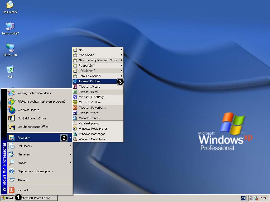Click the Windows Movie Maker icon
This screenshot has width=270, height=202.
tap(75, 139)
